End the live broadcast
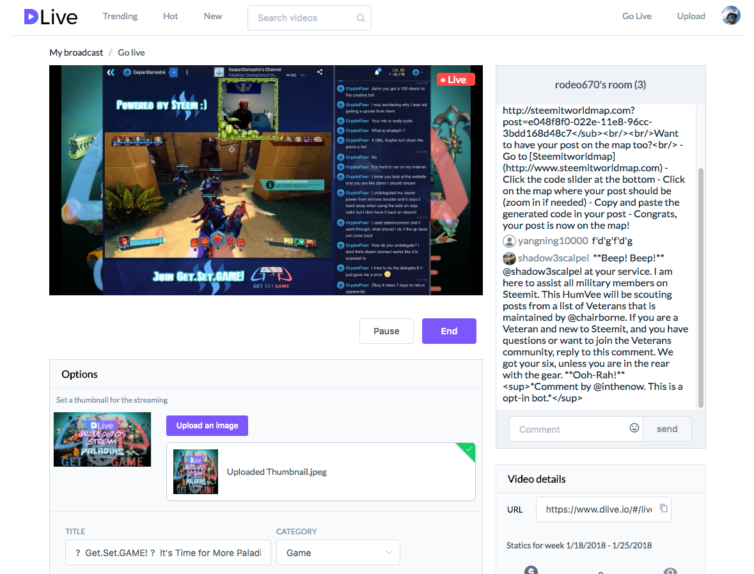754x574 pixels. click(x=449, y=330)
